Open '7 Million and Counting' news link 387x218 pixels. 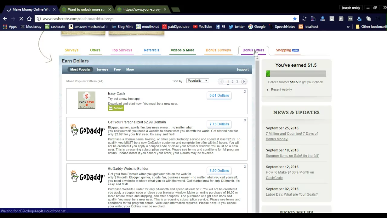point(292,136)
